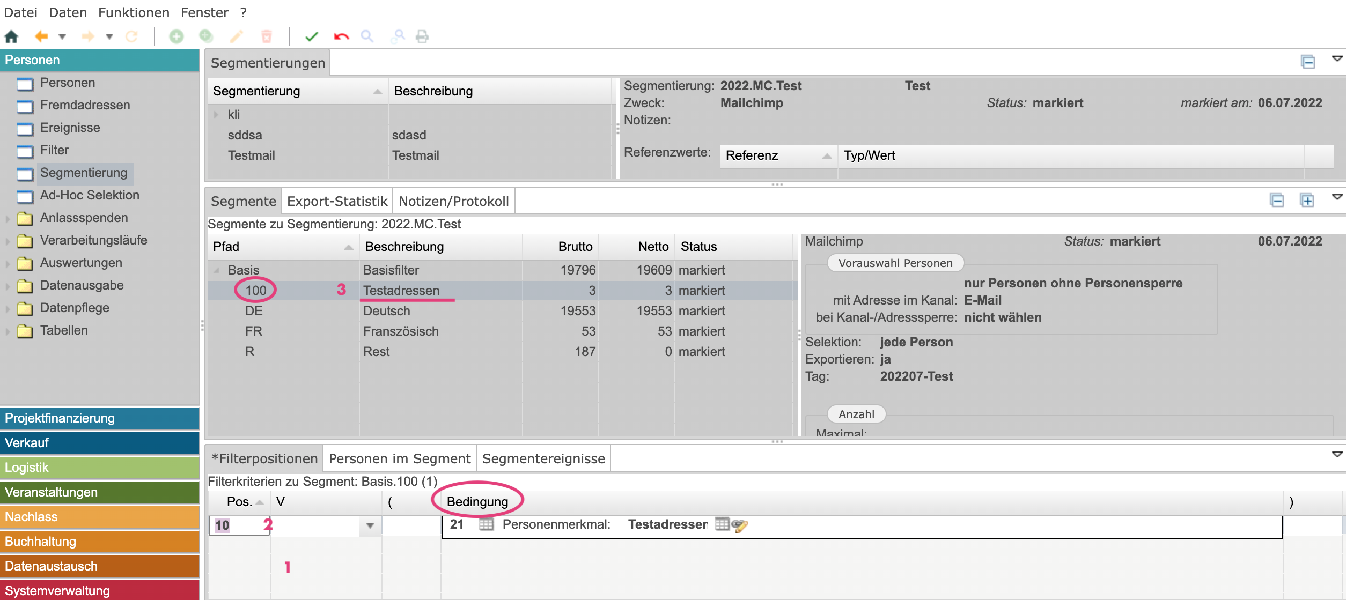The width and height of the screenshot is (1346, 600).
Task: Click the printer icon in toolbar
Action: point(422,36)
